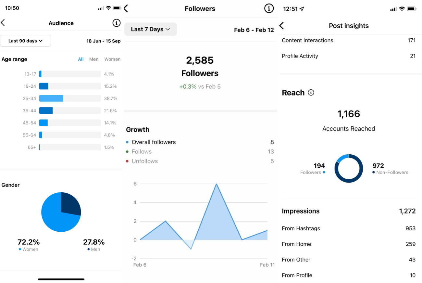Select the Growth line chart peak
The image size is (422, 283).
(216, 184)
